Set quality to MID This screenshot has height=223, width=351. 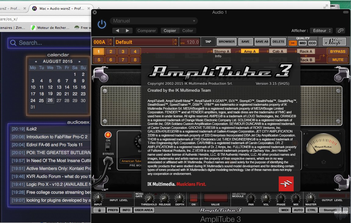(303, 43)
